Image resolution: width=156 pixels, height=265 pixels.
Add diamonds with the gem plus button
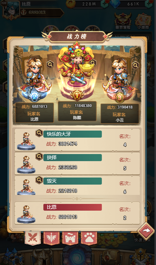point(149,4)
